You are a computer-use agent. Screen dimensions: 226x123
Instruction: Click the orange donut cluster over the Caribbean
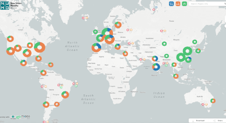point(51,64)
